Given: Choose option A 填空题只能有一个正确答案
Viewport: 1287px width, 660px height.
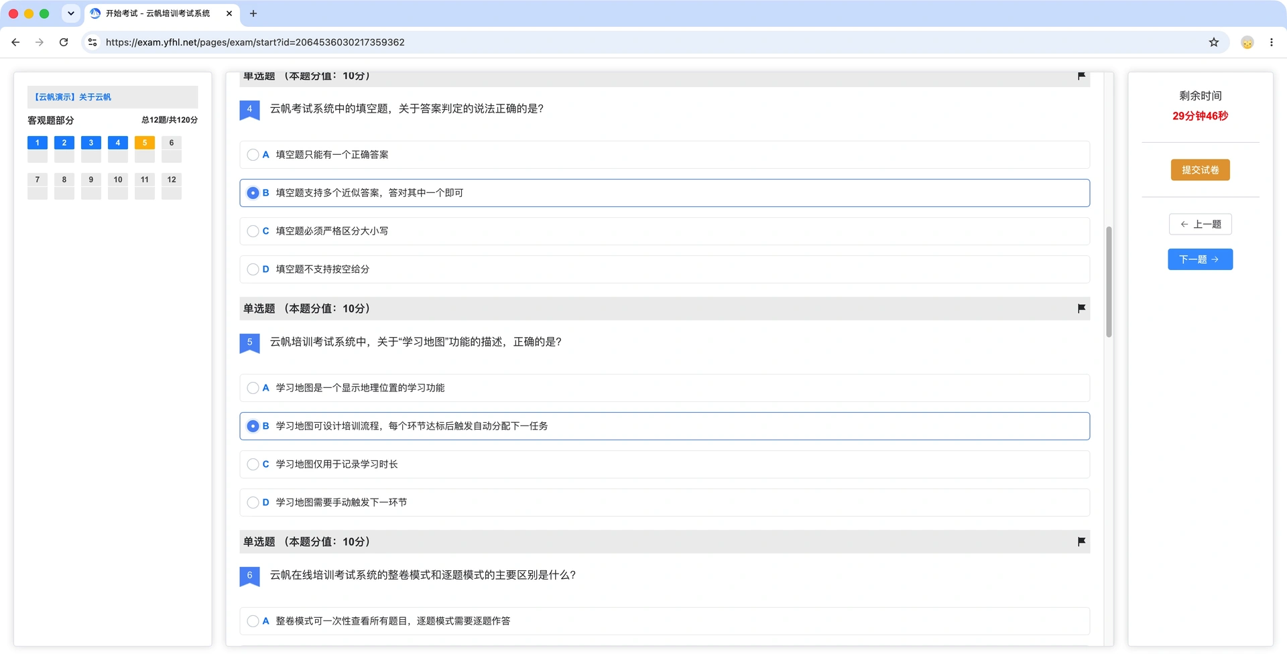Looking at the screenshot, I should [x=664, y=155].
